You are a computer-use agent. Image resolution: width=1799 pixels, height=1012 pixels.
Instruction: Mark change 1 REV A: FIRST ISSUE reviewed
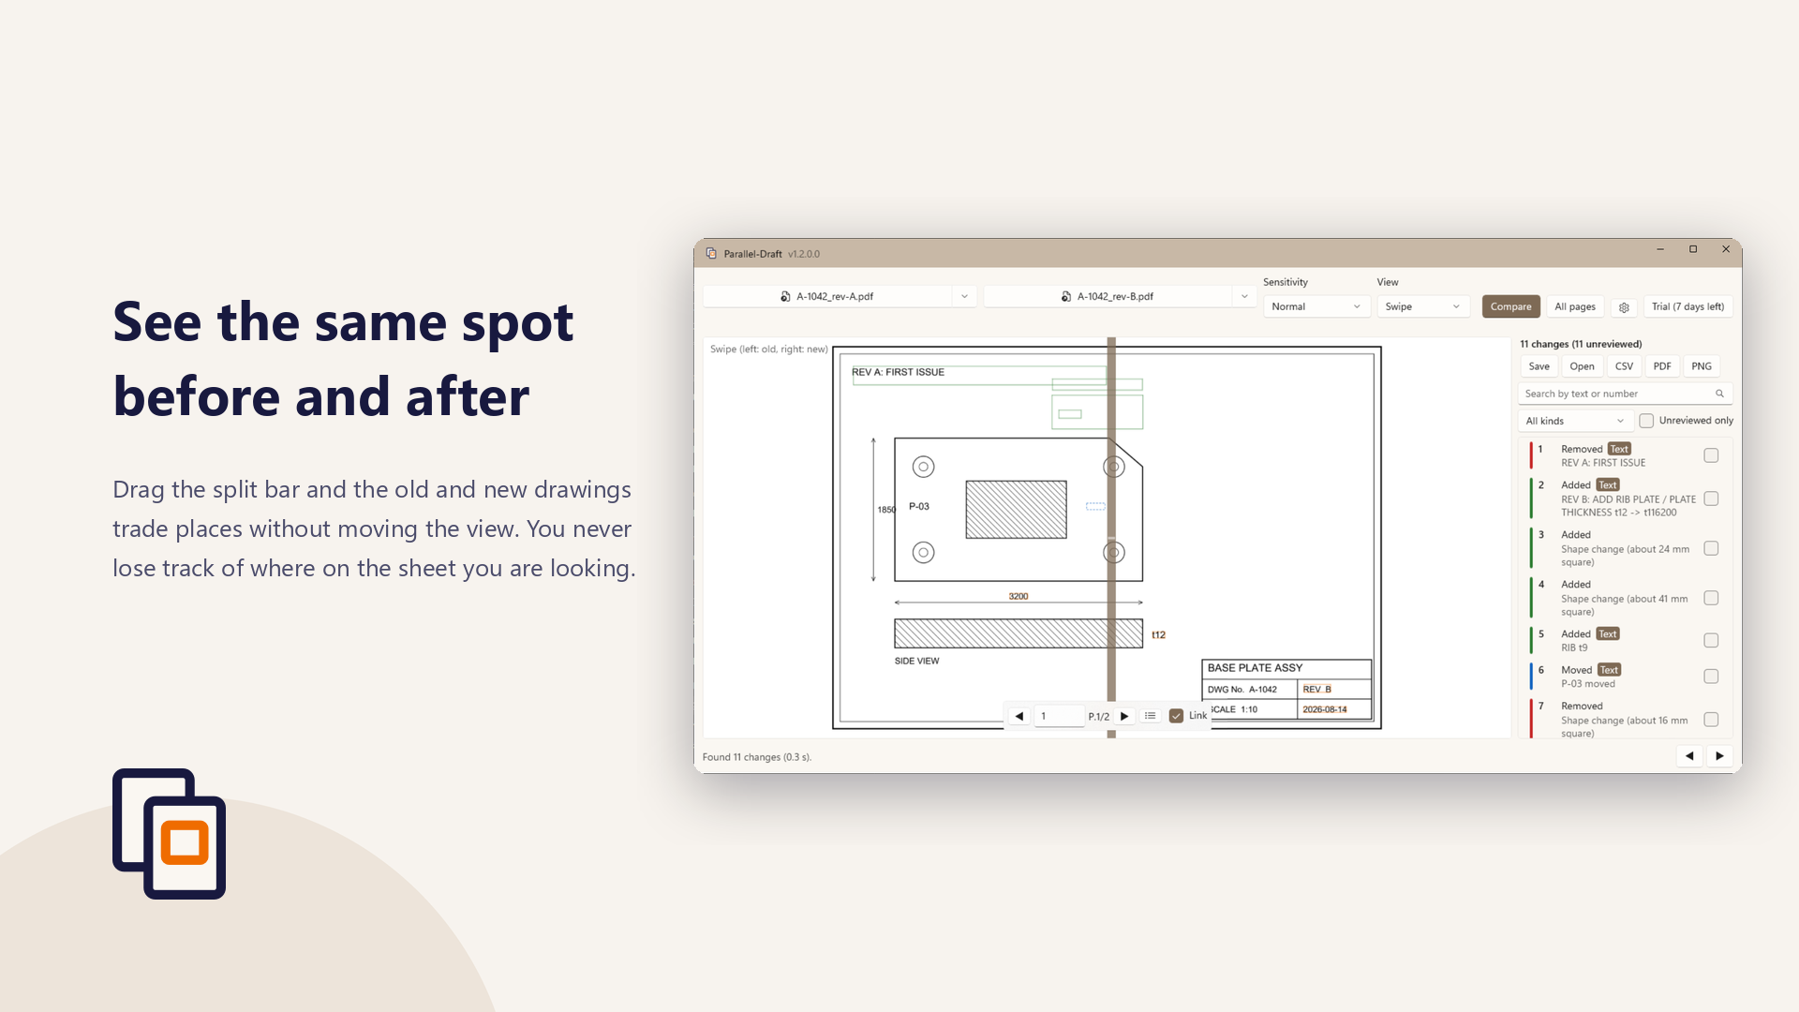point(1711,455)
